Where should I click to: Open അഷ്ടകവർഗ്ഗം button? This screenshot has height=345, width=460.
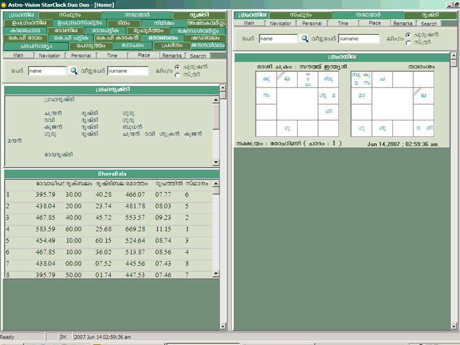[206, 23]
